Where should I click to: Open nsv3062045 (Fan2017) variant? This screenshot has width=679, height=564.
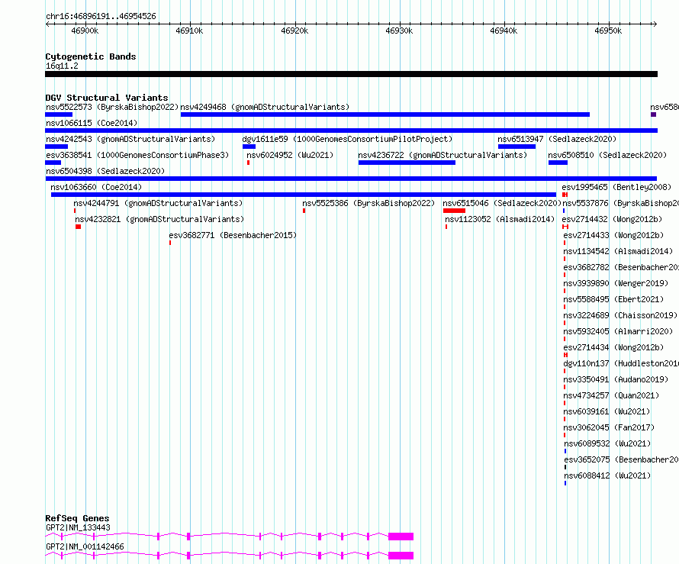609,427
